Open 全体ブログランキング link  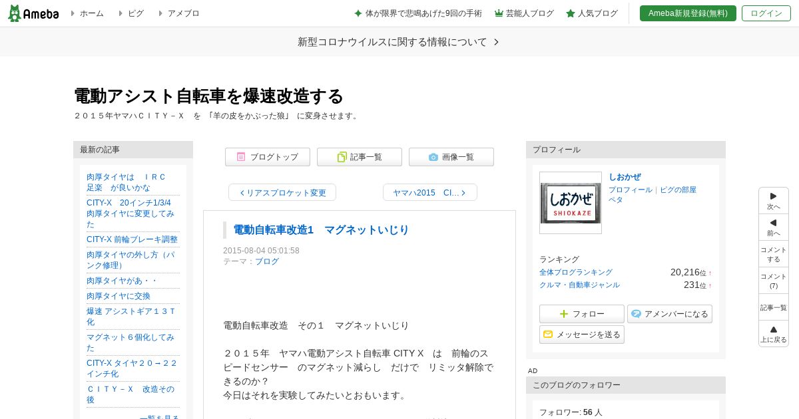pos(576,272)
